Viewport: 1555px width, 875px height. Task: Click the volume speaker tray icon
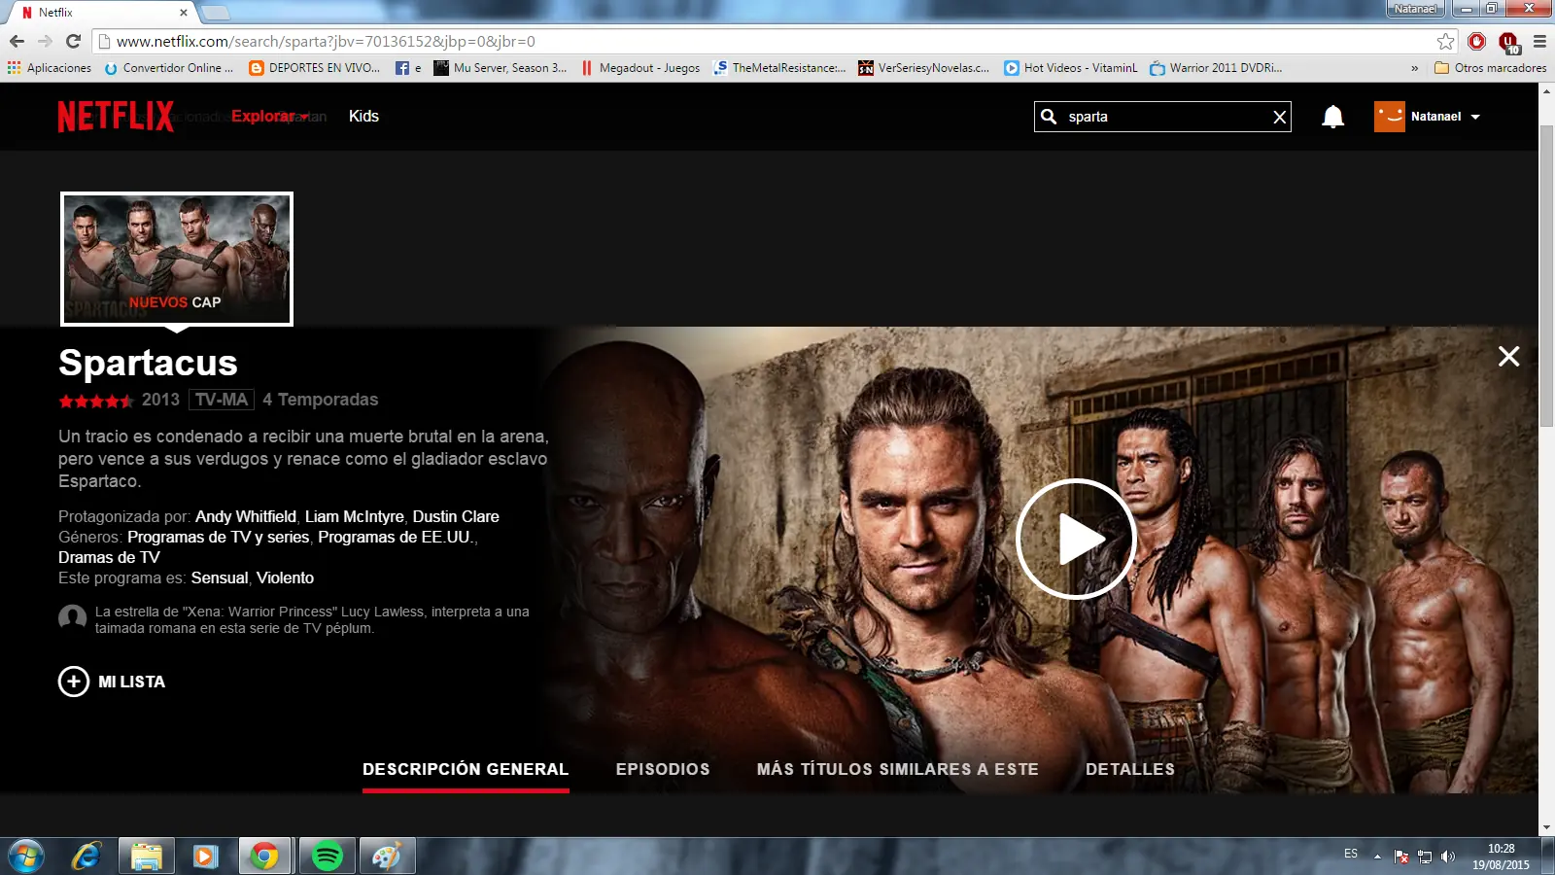click(1448, 857)
